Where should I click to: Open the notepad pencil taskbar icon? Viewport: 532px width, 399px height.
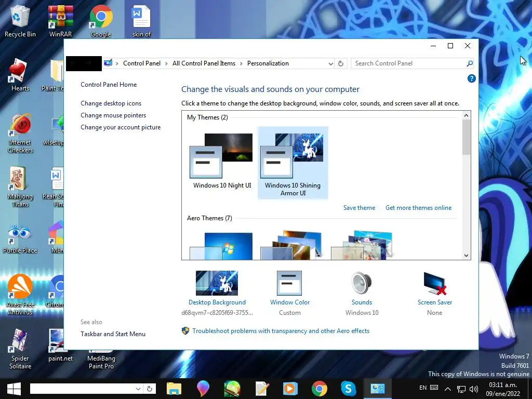click(262, 389)
